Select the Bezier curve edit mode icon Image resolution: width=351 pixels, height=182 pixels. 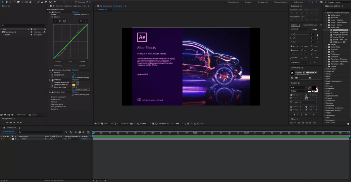click(x=81, y=21)
